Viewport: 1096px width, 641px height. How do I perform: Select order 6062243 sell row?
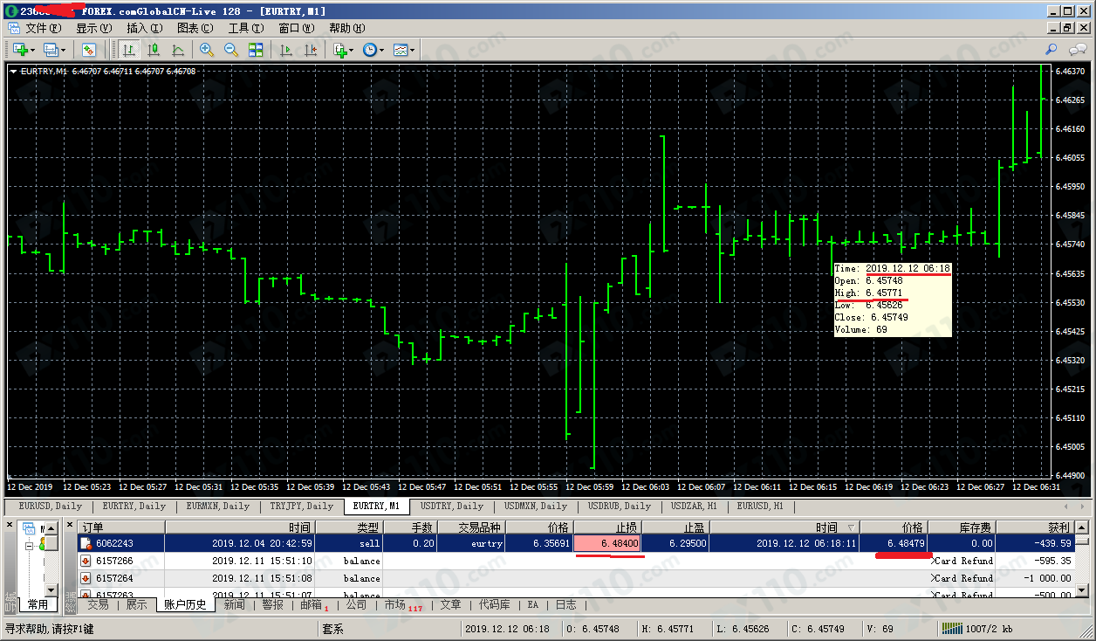coord(575,543)
